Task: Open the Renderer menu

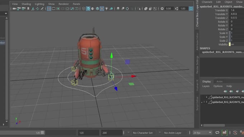Action: 64,4
